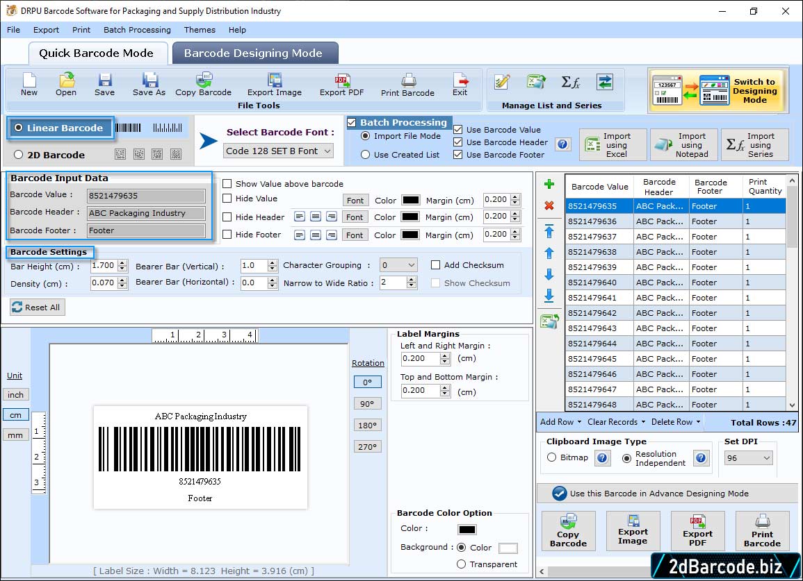This screenshot has width=803, height=581.
Task: Click the Reset All button
Action: 37,307
